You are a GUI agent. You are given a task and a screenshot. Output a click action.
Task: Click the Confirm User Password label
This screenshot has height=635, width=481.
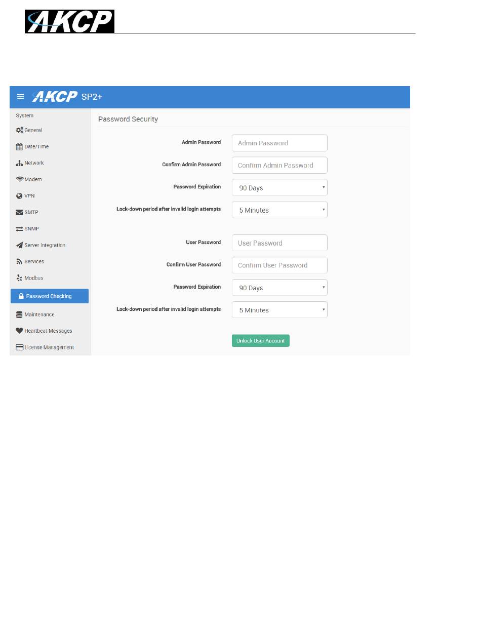[x=193, y=264]
